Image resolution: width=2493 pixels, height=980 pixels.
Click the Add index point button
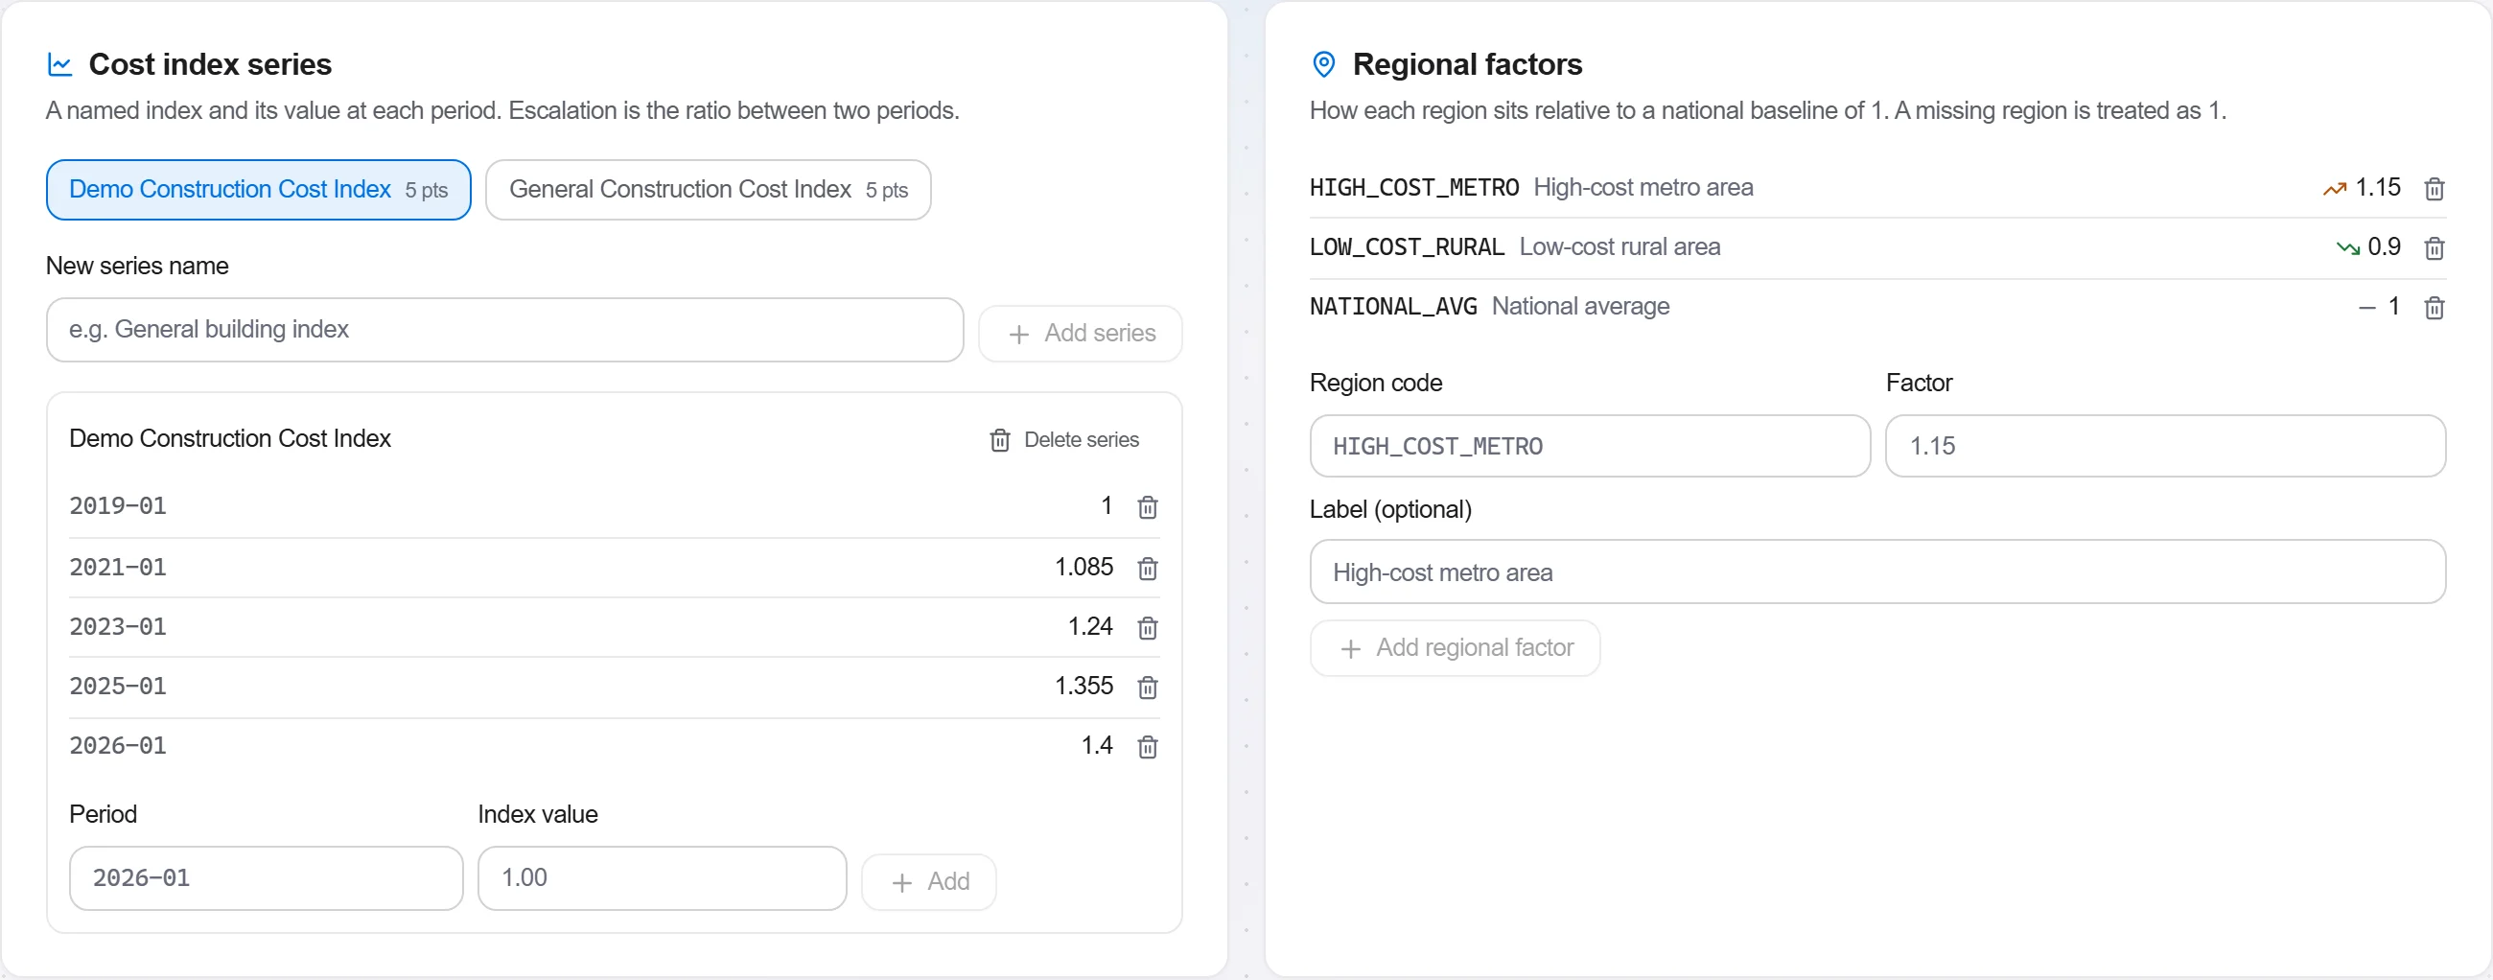(929, 882)
